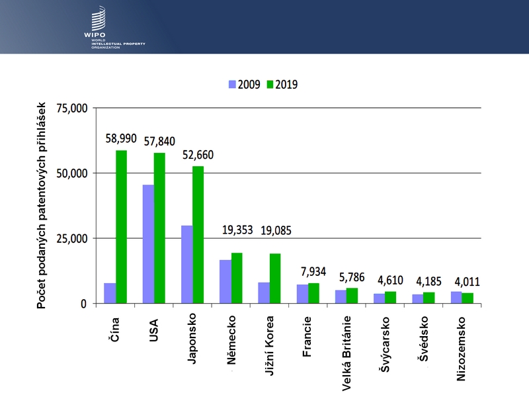This screenshot has width=529, height=397.
Task: Select the green 2019 legend swatch
Action: point(270,84)
